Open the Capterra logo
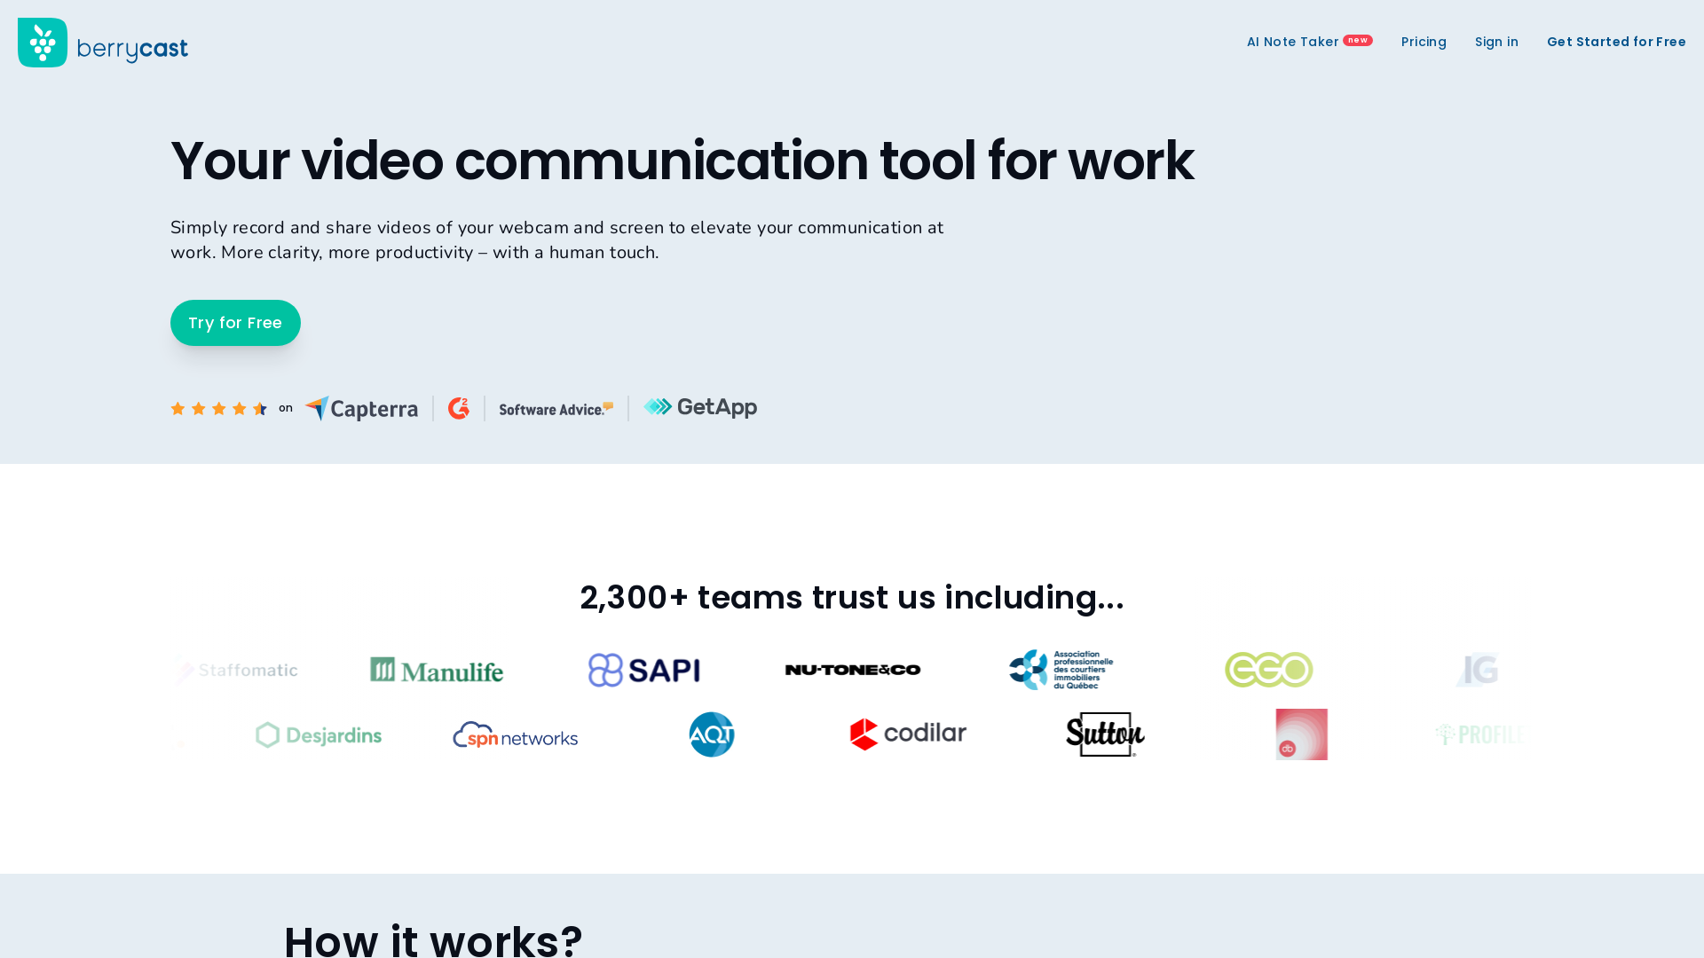 click(x=361, y=408)
